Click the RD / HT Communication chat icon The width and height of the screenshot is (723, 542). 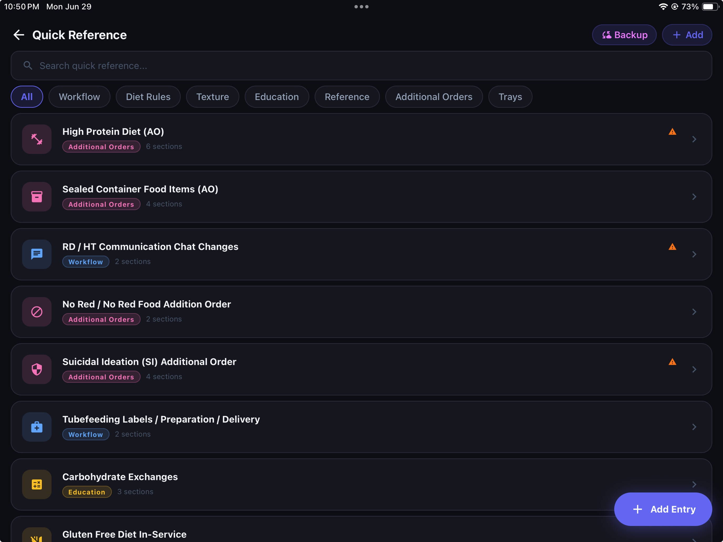pos(37,254)
